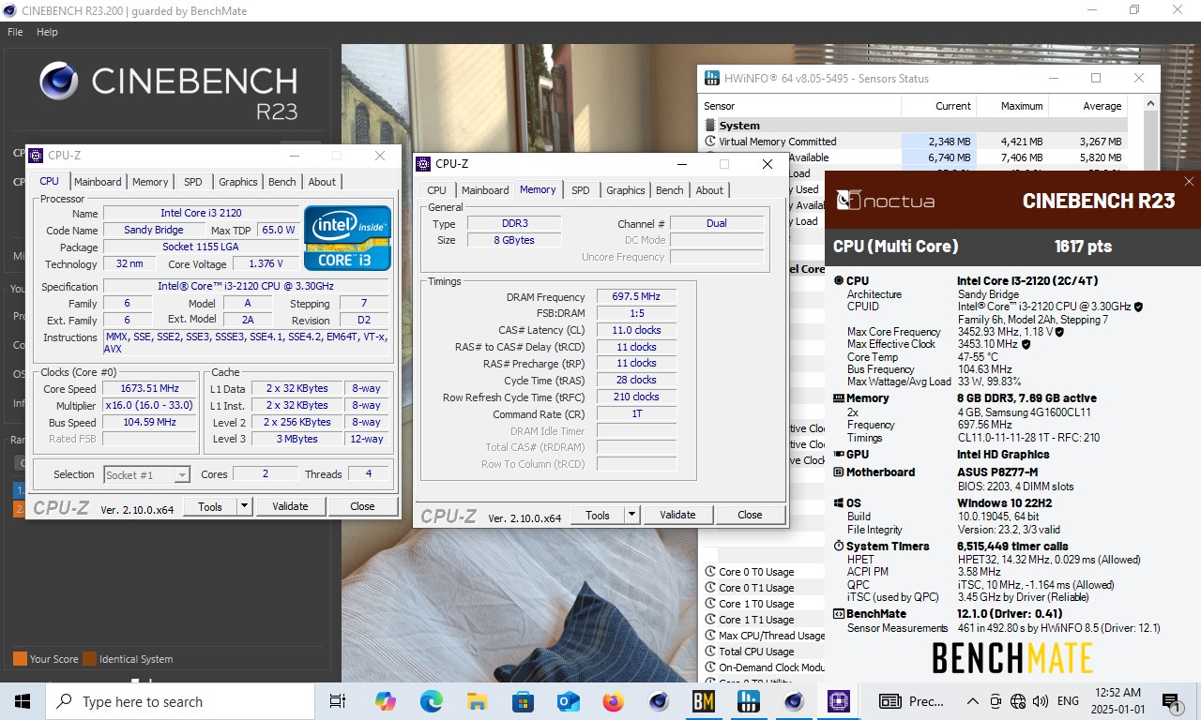Switch to CPU tab in right CPU-Z window
The image size is (1201, 720).
437,190
